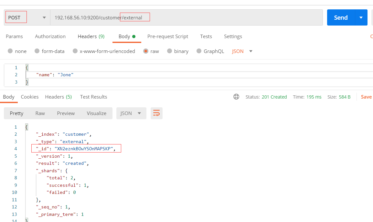Viewport: 373px width, 222px height.
Task: Click the "_index": "customer" line
Action: [64, 134]
